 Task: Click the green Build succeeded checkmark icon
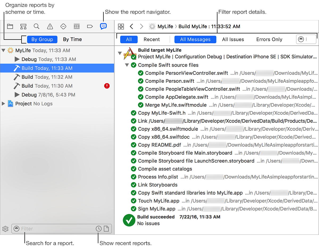tap(129, 220)
